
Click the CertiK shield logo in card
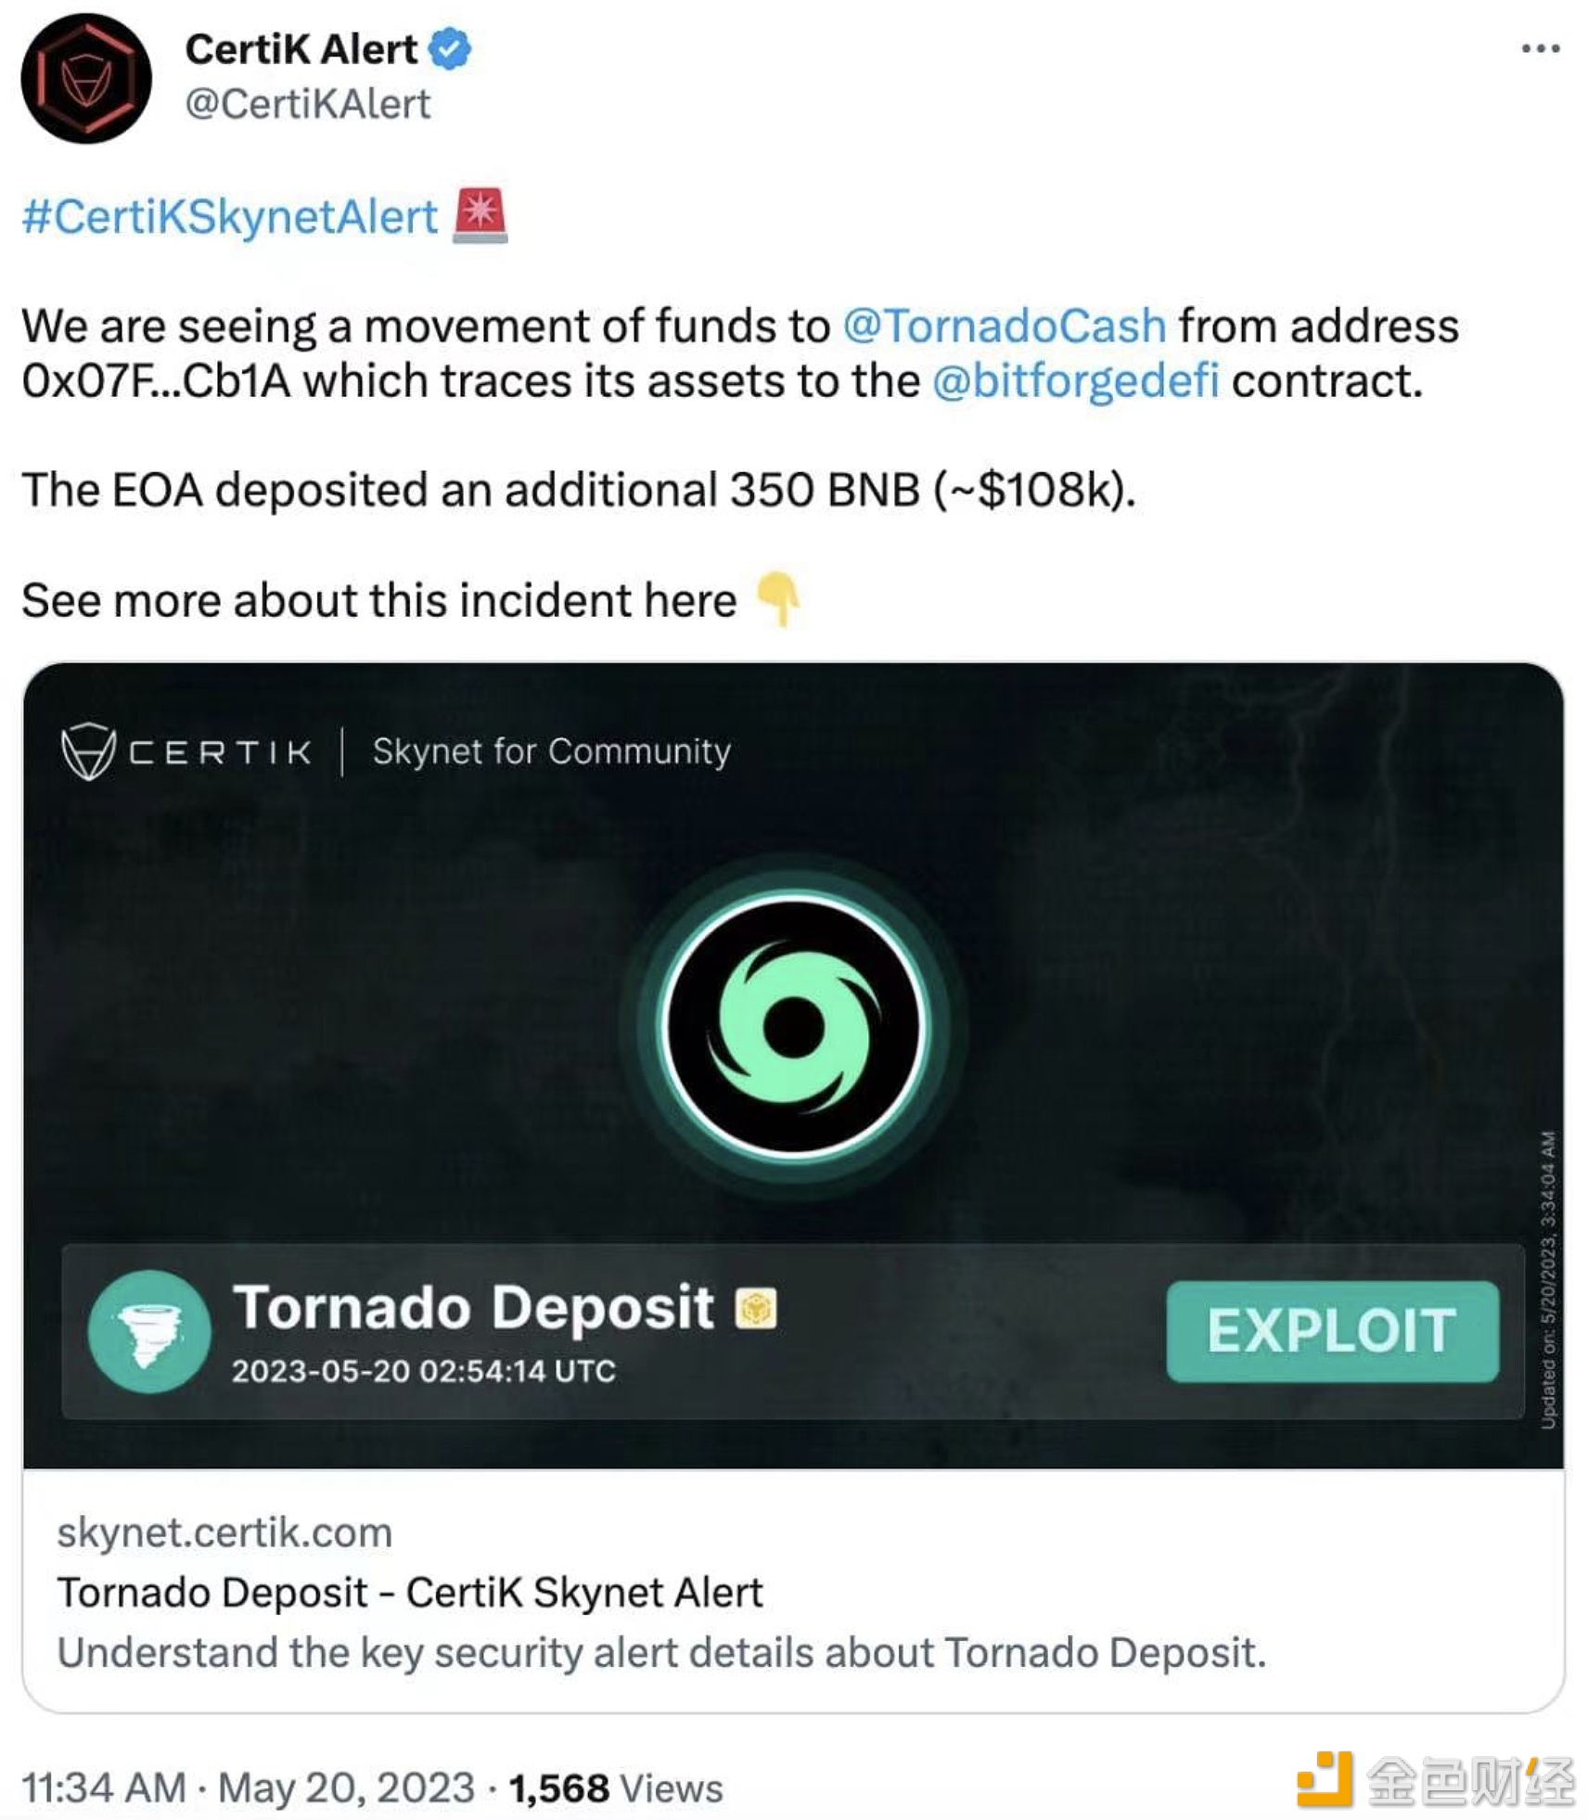coord(88,750)
